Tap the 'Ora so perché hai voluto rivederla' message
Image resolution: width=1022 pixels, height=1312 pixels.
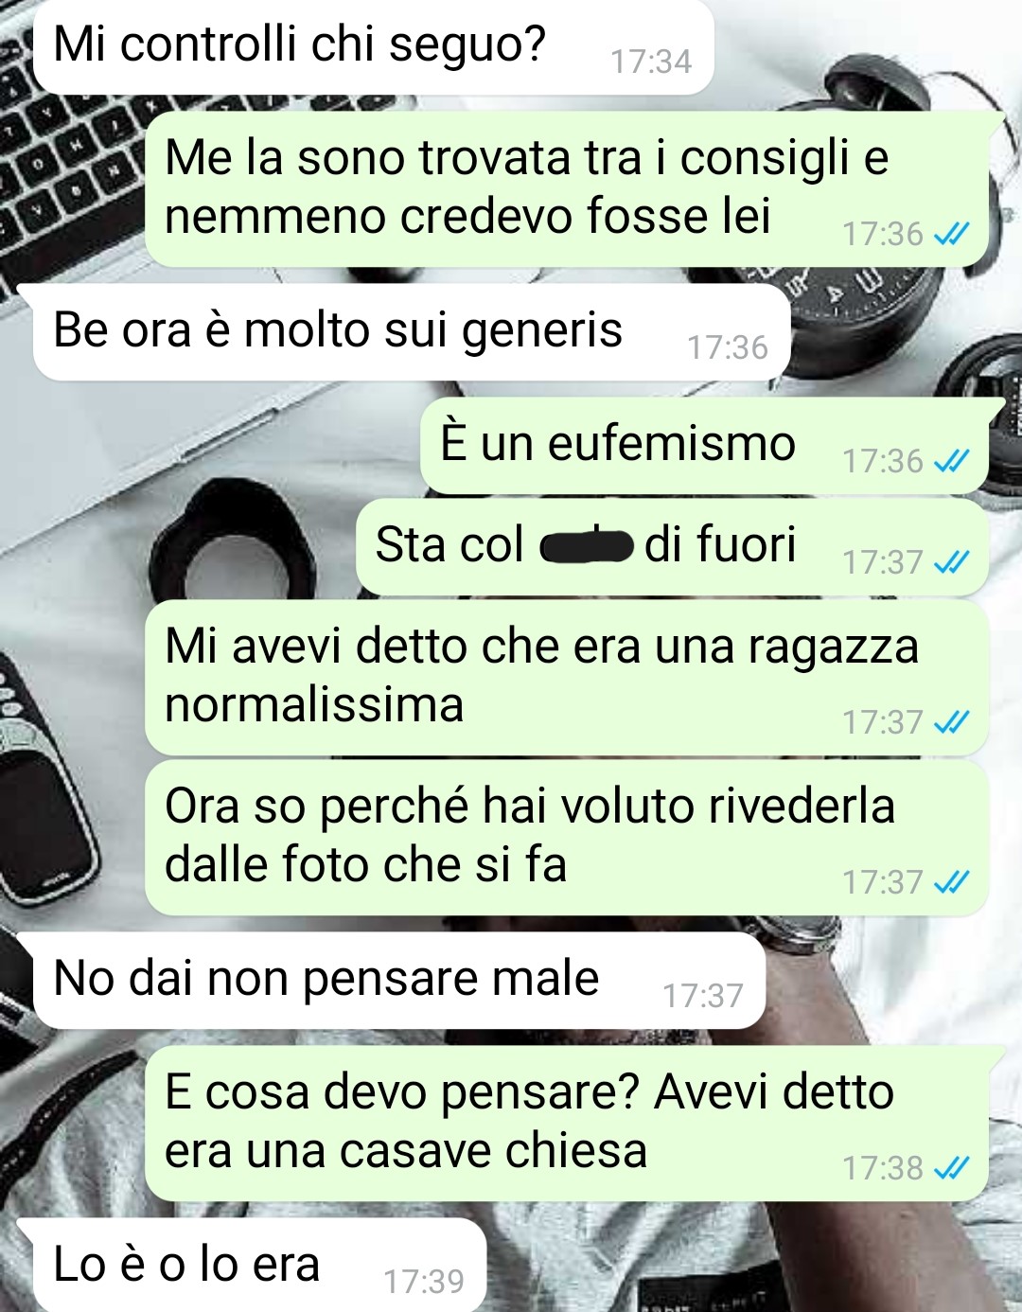[x=566, y=837]
